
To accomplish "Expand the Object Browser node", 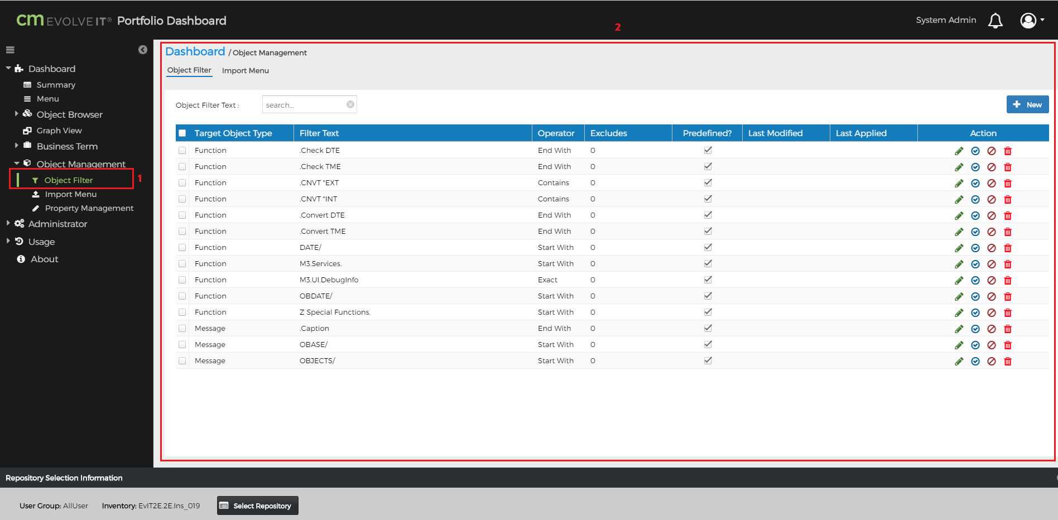I will [16, 113].
